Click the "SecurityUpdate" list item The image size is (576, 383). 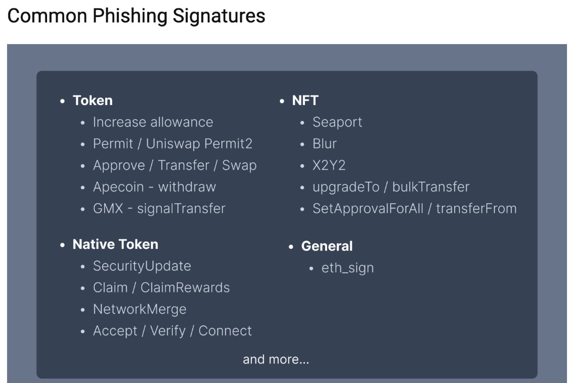(x=142, y=266)
